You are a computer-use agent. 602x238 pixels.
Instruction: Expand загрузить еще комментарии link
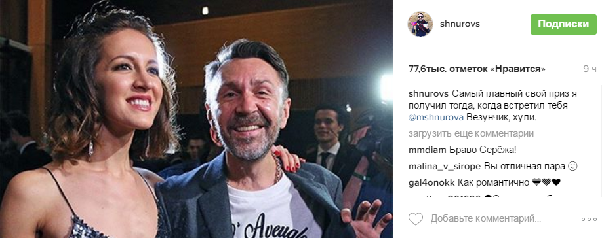(x=471, y=134)
